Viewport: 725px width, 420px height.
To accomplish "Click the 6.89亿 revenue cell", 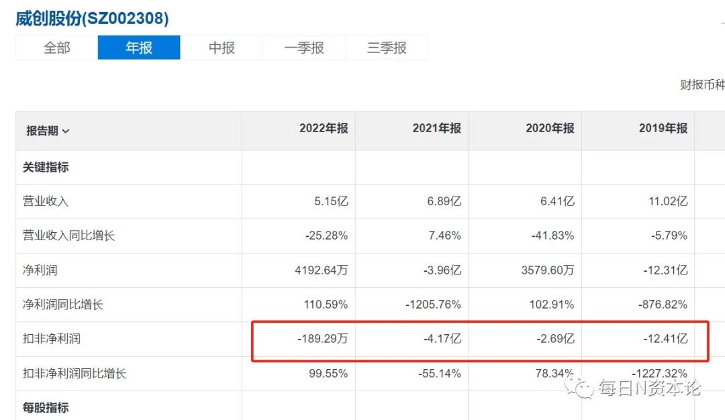I will coord(444,201).
